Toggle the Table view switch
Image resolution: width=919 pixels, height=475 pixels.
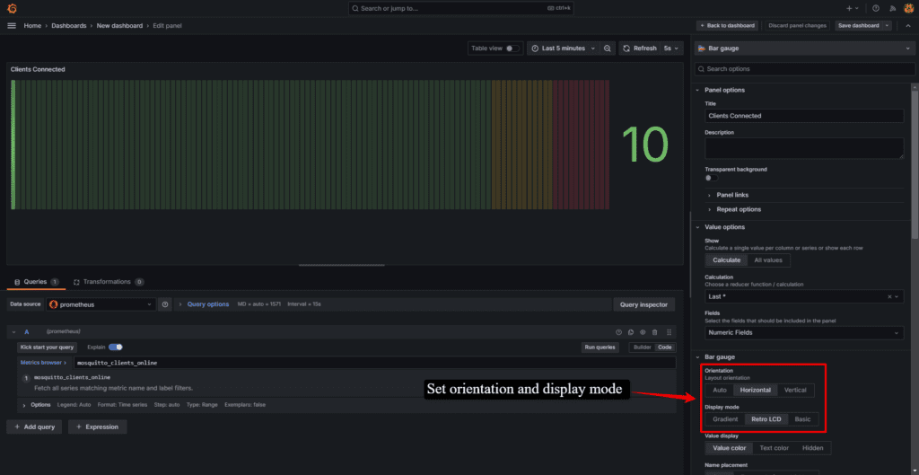pyautogui.click(x=512, y=48)
